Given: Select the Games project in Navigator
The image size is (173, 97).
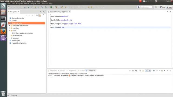Looking at the screenshot, I should (14, 21).
